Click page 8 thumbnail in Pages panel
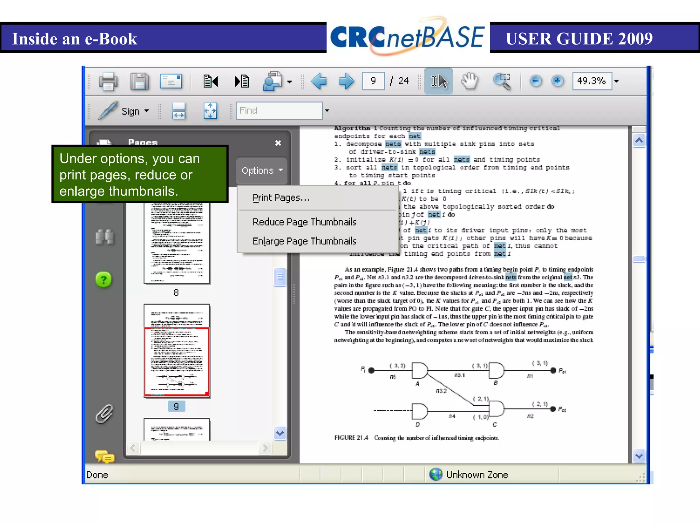 click(x=176, y=243)
